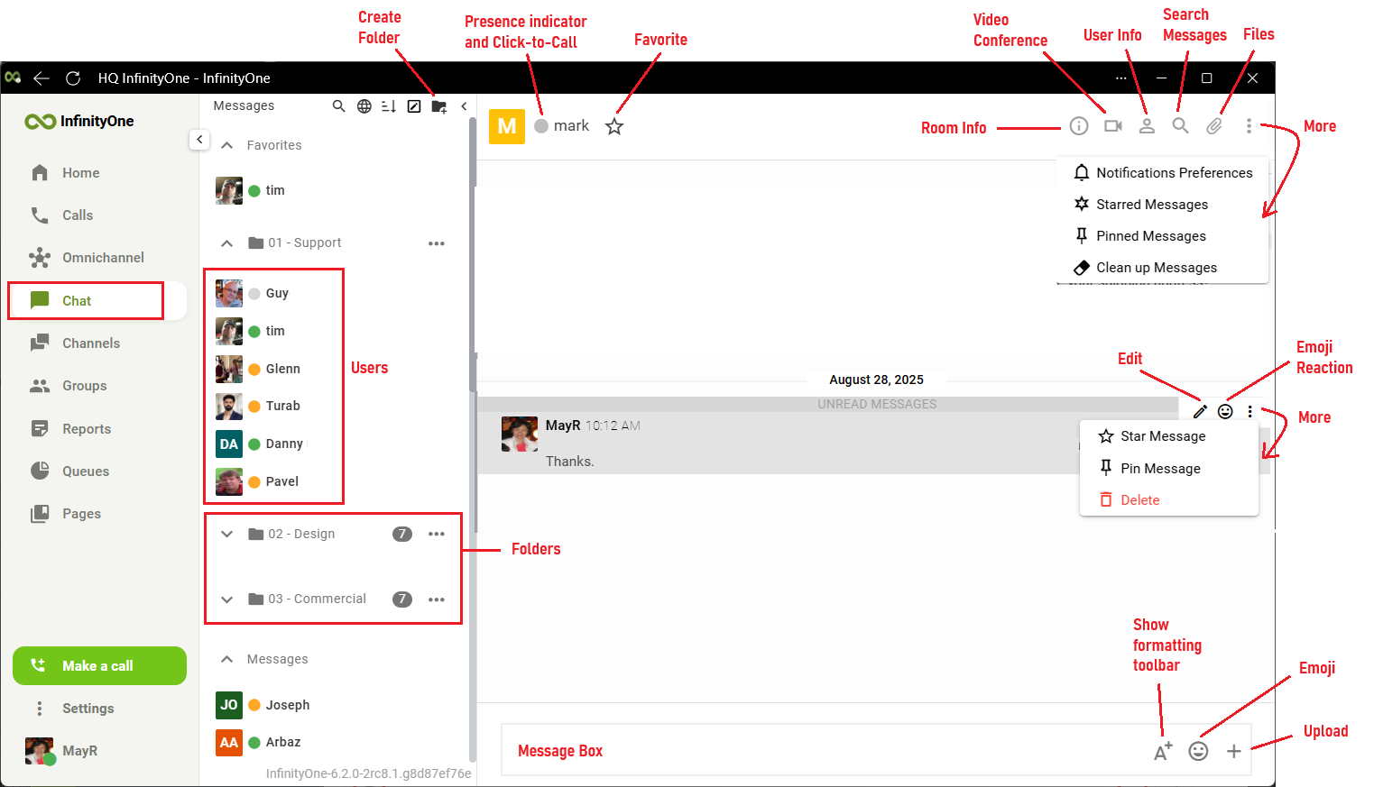
Task: Open options for the 01 - Support folder
Action: [x=437, y=243]
